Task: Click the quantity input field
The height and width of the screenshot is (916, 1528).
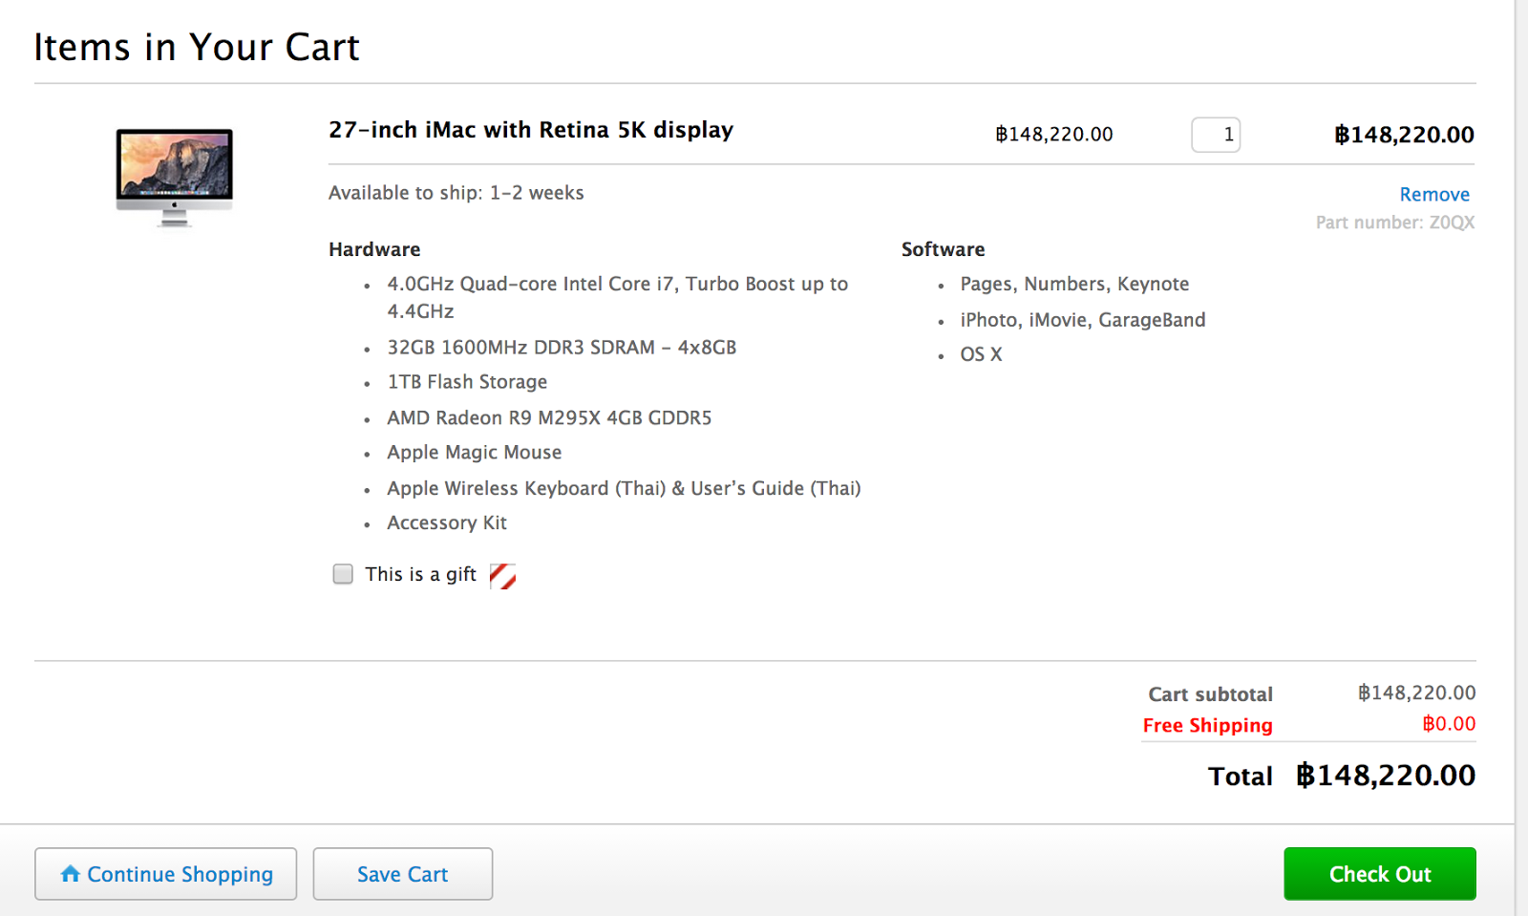Action: point(1216,135)
